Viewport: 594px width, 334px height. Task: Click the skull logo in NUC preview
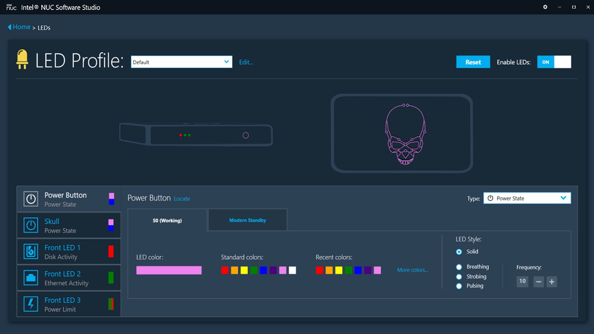[405, 134]
